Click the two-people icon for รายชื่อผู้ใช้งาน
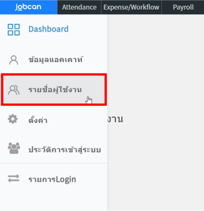The width and height of the screenshot is (204, 211). [14, 90]
